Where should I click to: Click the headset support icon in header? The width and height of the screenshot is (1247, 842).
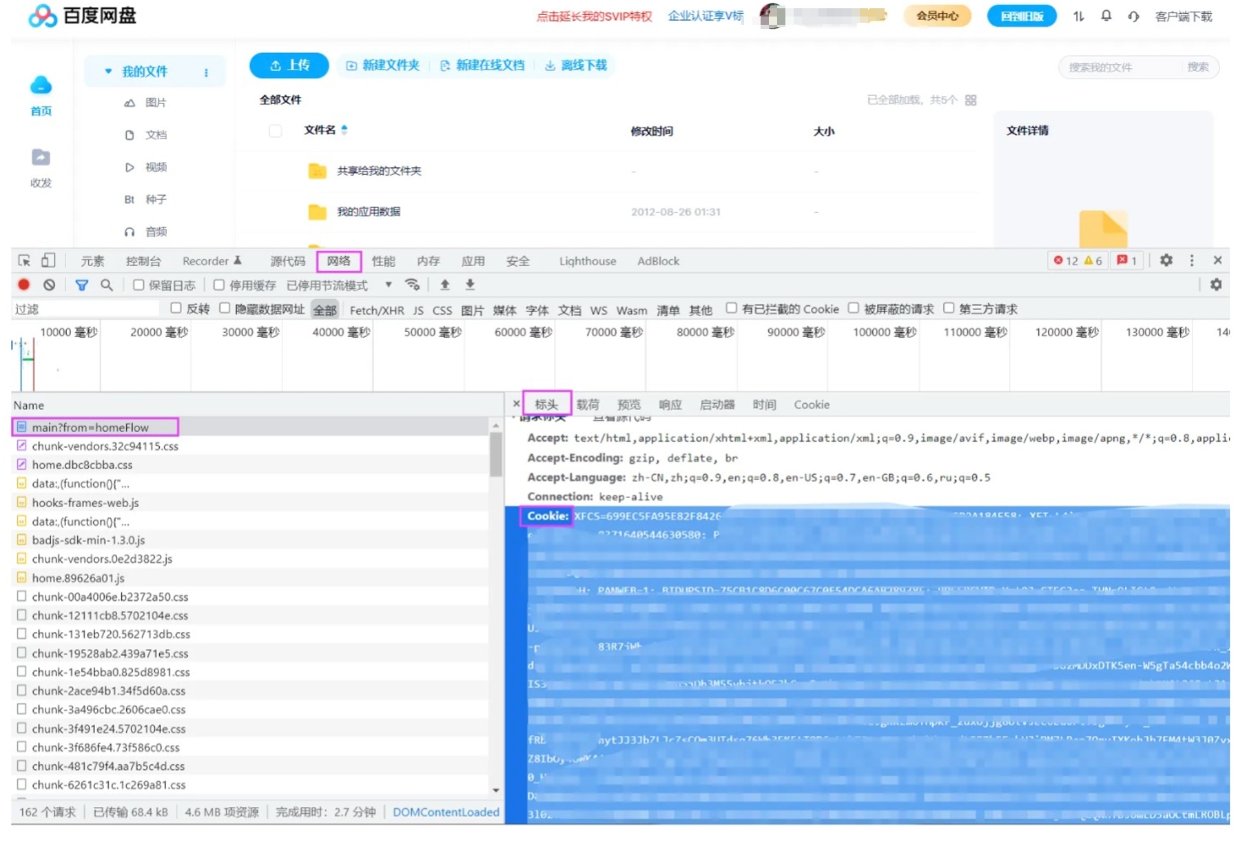1133,16
